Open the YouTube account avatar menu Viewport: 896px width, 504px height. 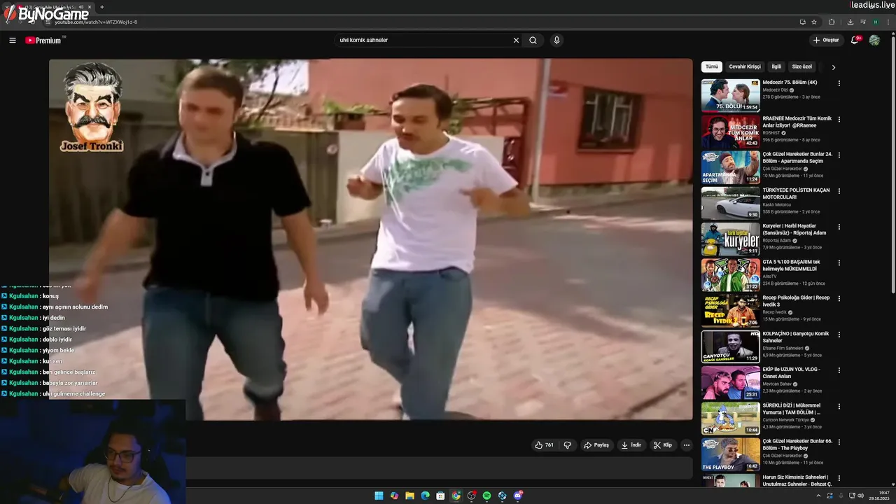pyautogui.click(x=874, y=41)
